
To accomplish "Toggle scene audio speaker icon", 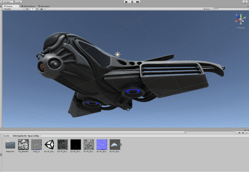I will point(37,9).
